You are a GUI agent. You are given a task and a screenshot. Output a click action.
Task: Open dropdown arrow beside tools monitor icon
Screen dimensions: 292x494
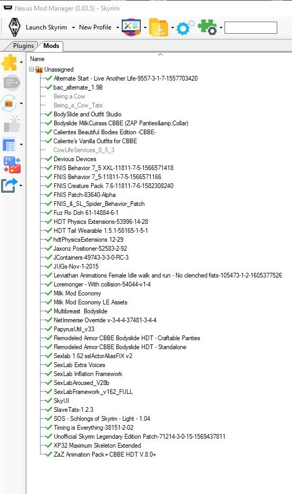coord(145,28)
